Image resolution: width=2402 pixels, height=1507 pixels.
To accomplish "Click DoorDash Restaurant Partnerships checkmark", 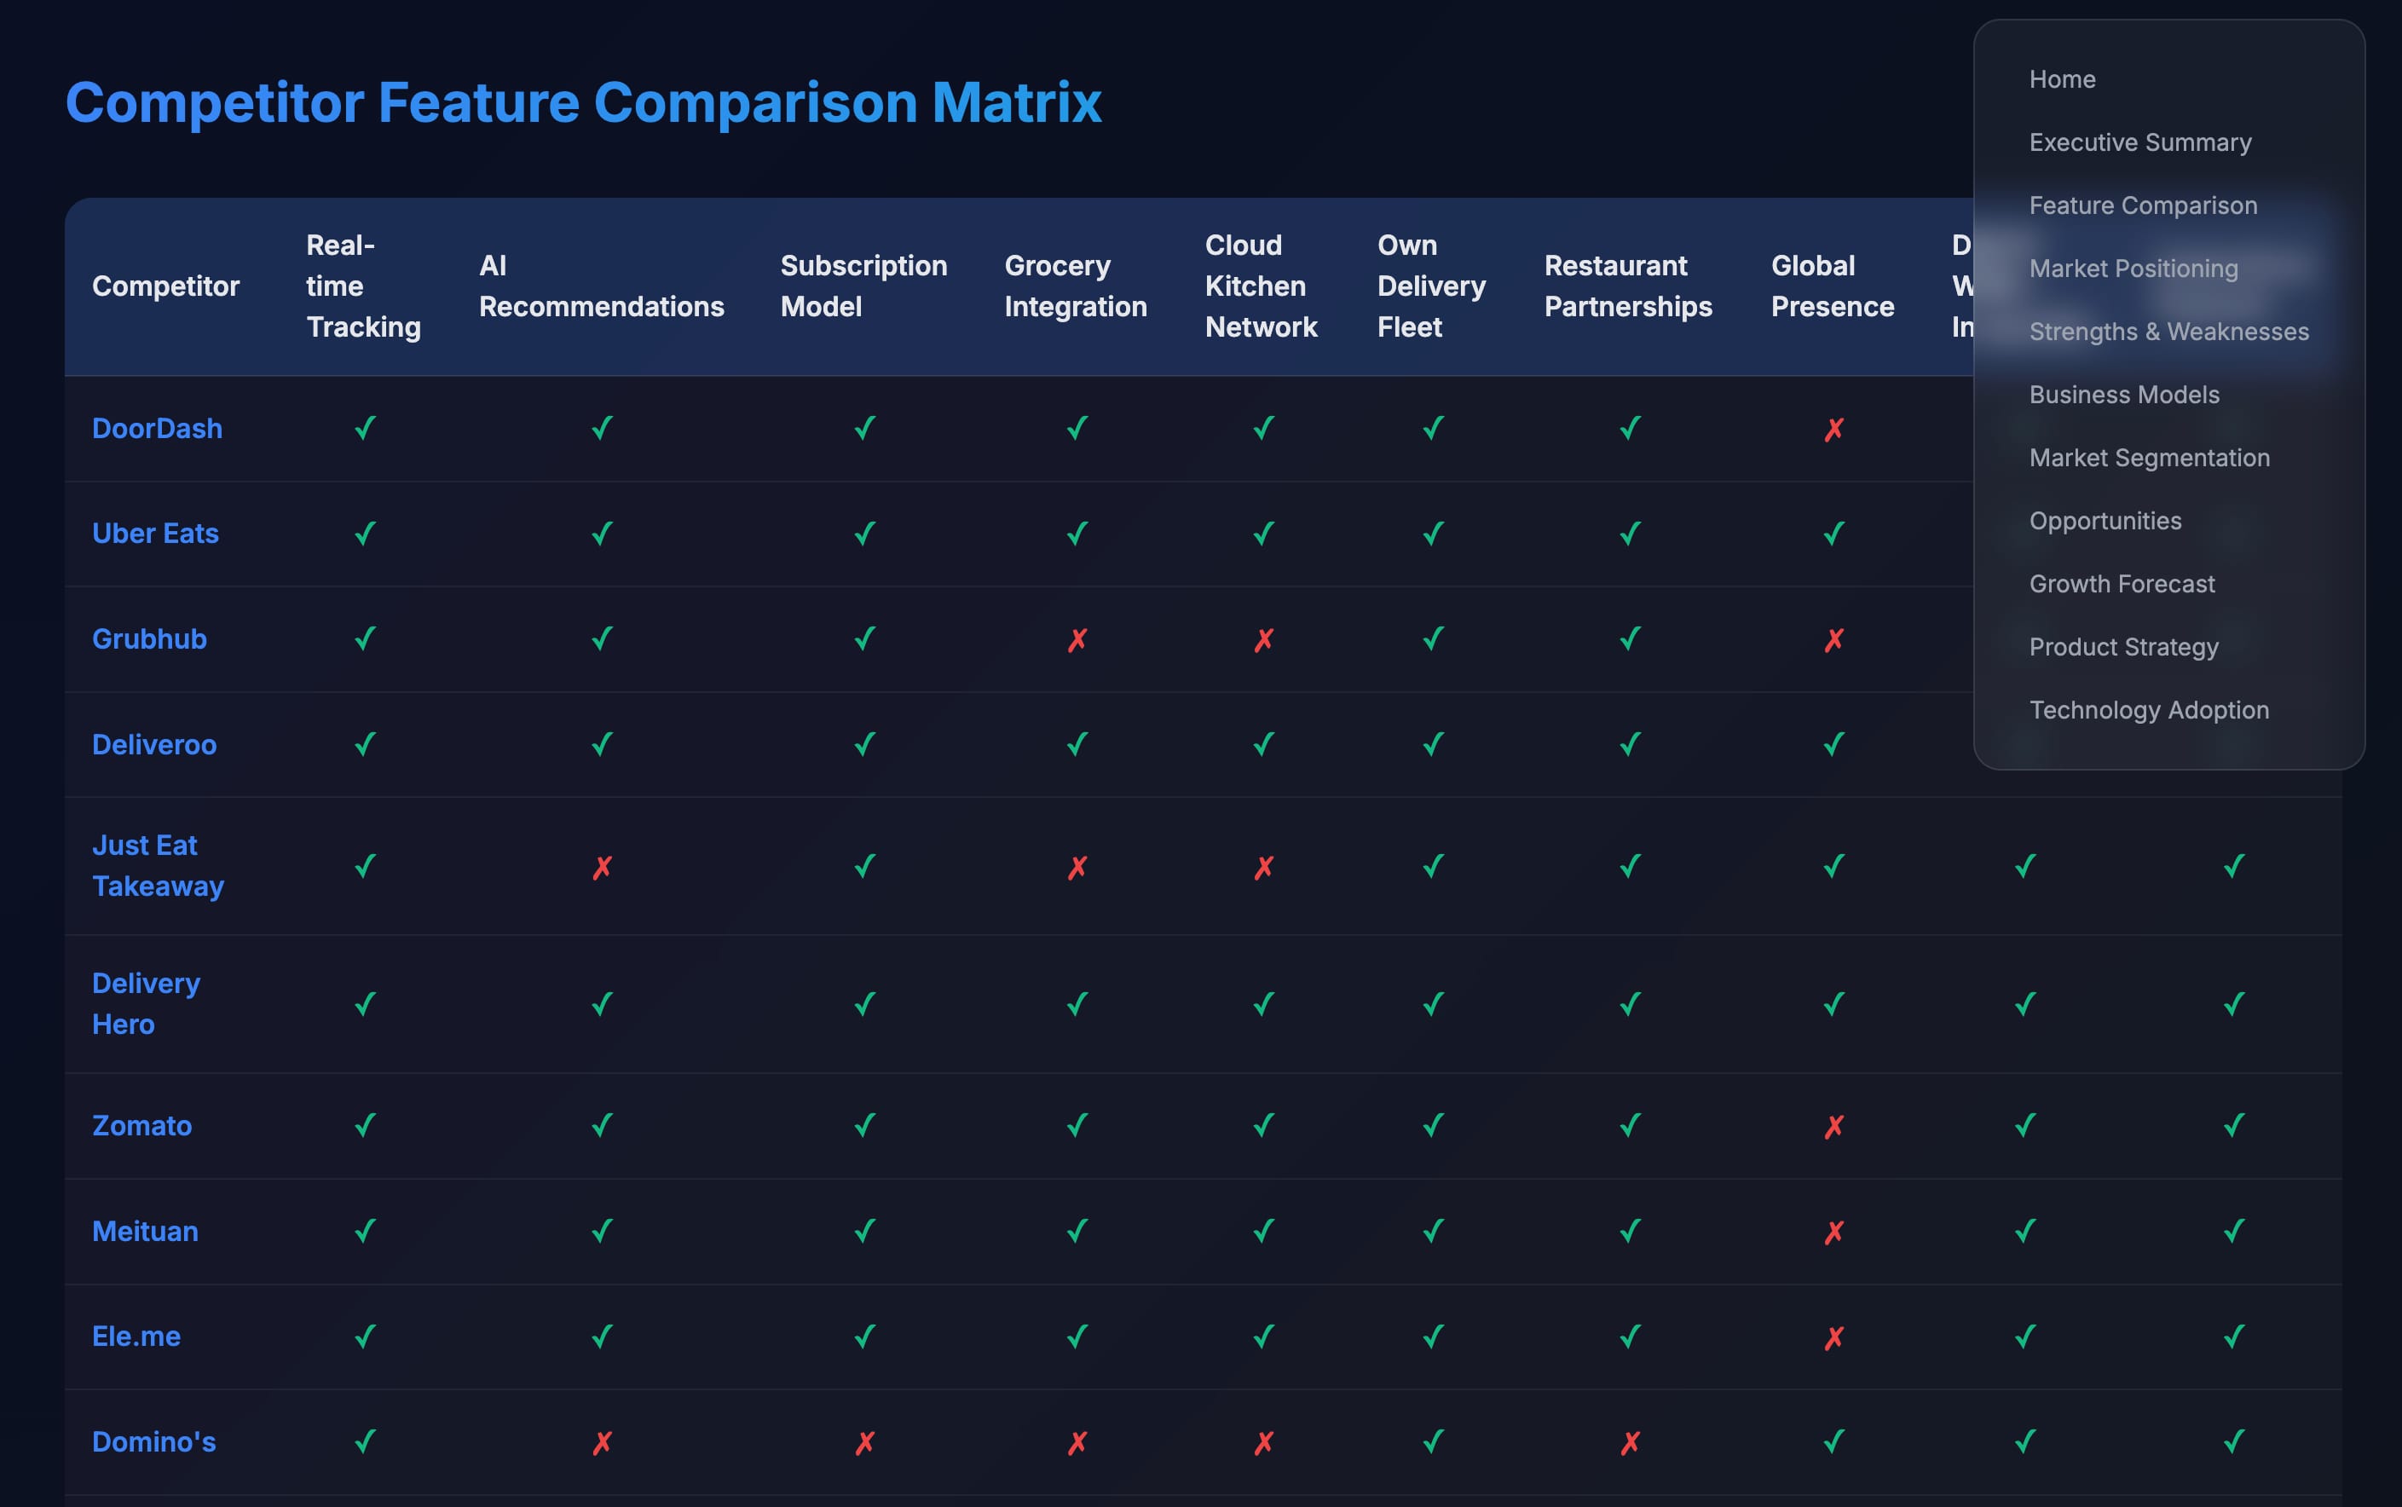I will [1630, 429].
